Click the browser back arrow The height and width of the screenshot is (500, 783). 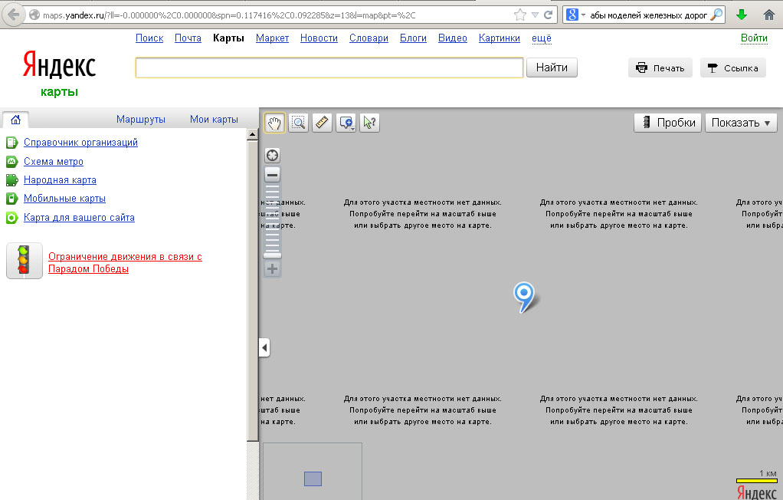(14, 15)
